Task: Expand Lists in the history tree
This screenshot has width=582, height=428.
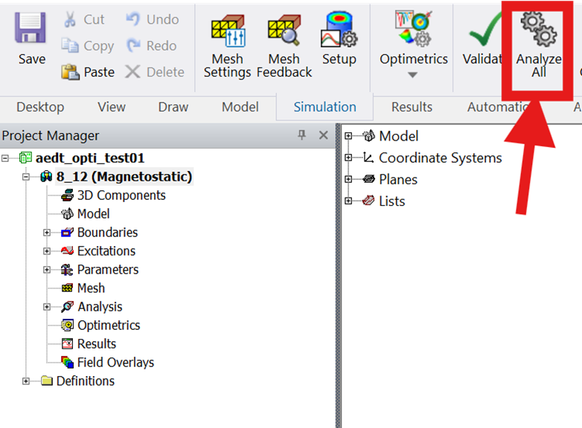Action: 348,201
